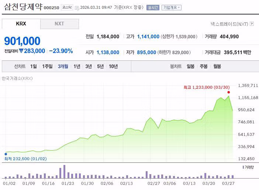259x190 pixels.
Task: Show the 1년 line chart period
Action: (x=77, y=66)
